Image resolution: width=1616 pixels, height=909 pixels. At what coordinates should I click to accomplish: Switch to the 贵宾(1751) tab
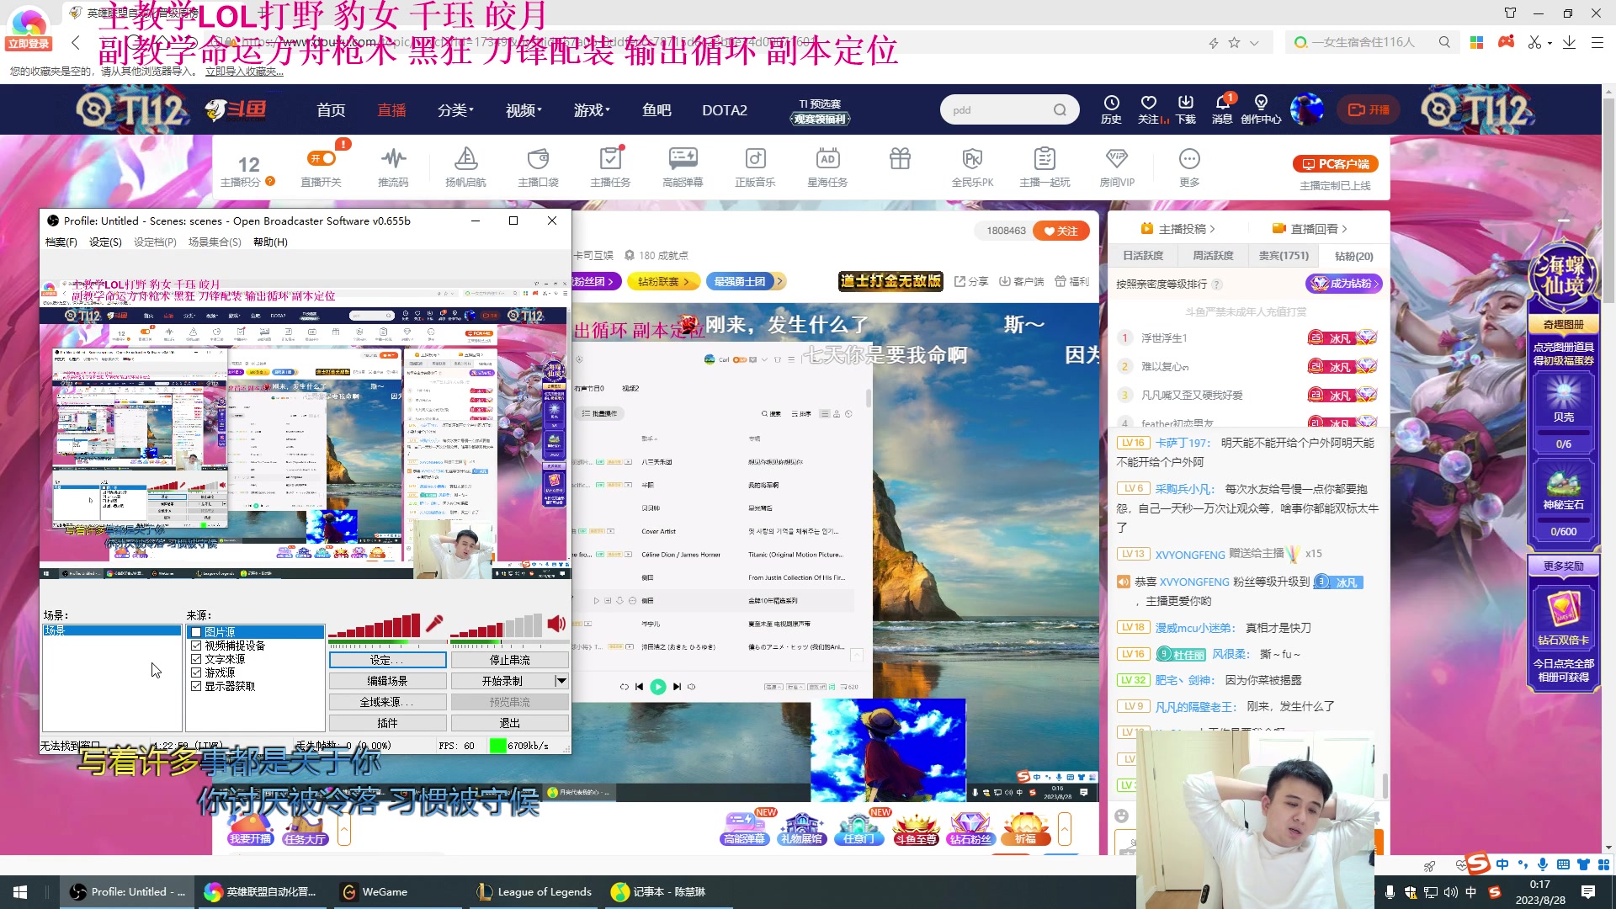pyautogui.click(x=1284, y=256)
